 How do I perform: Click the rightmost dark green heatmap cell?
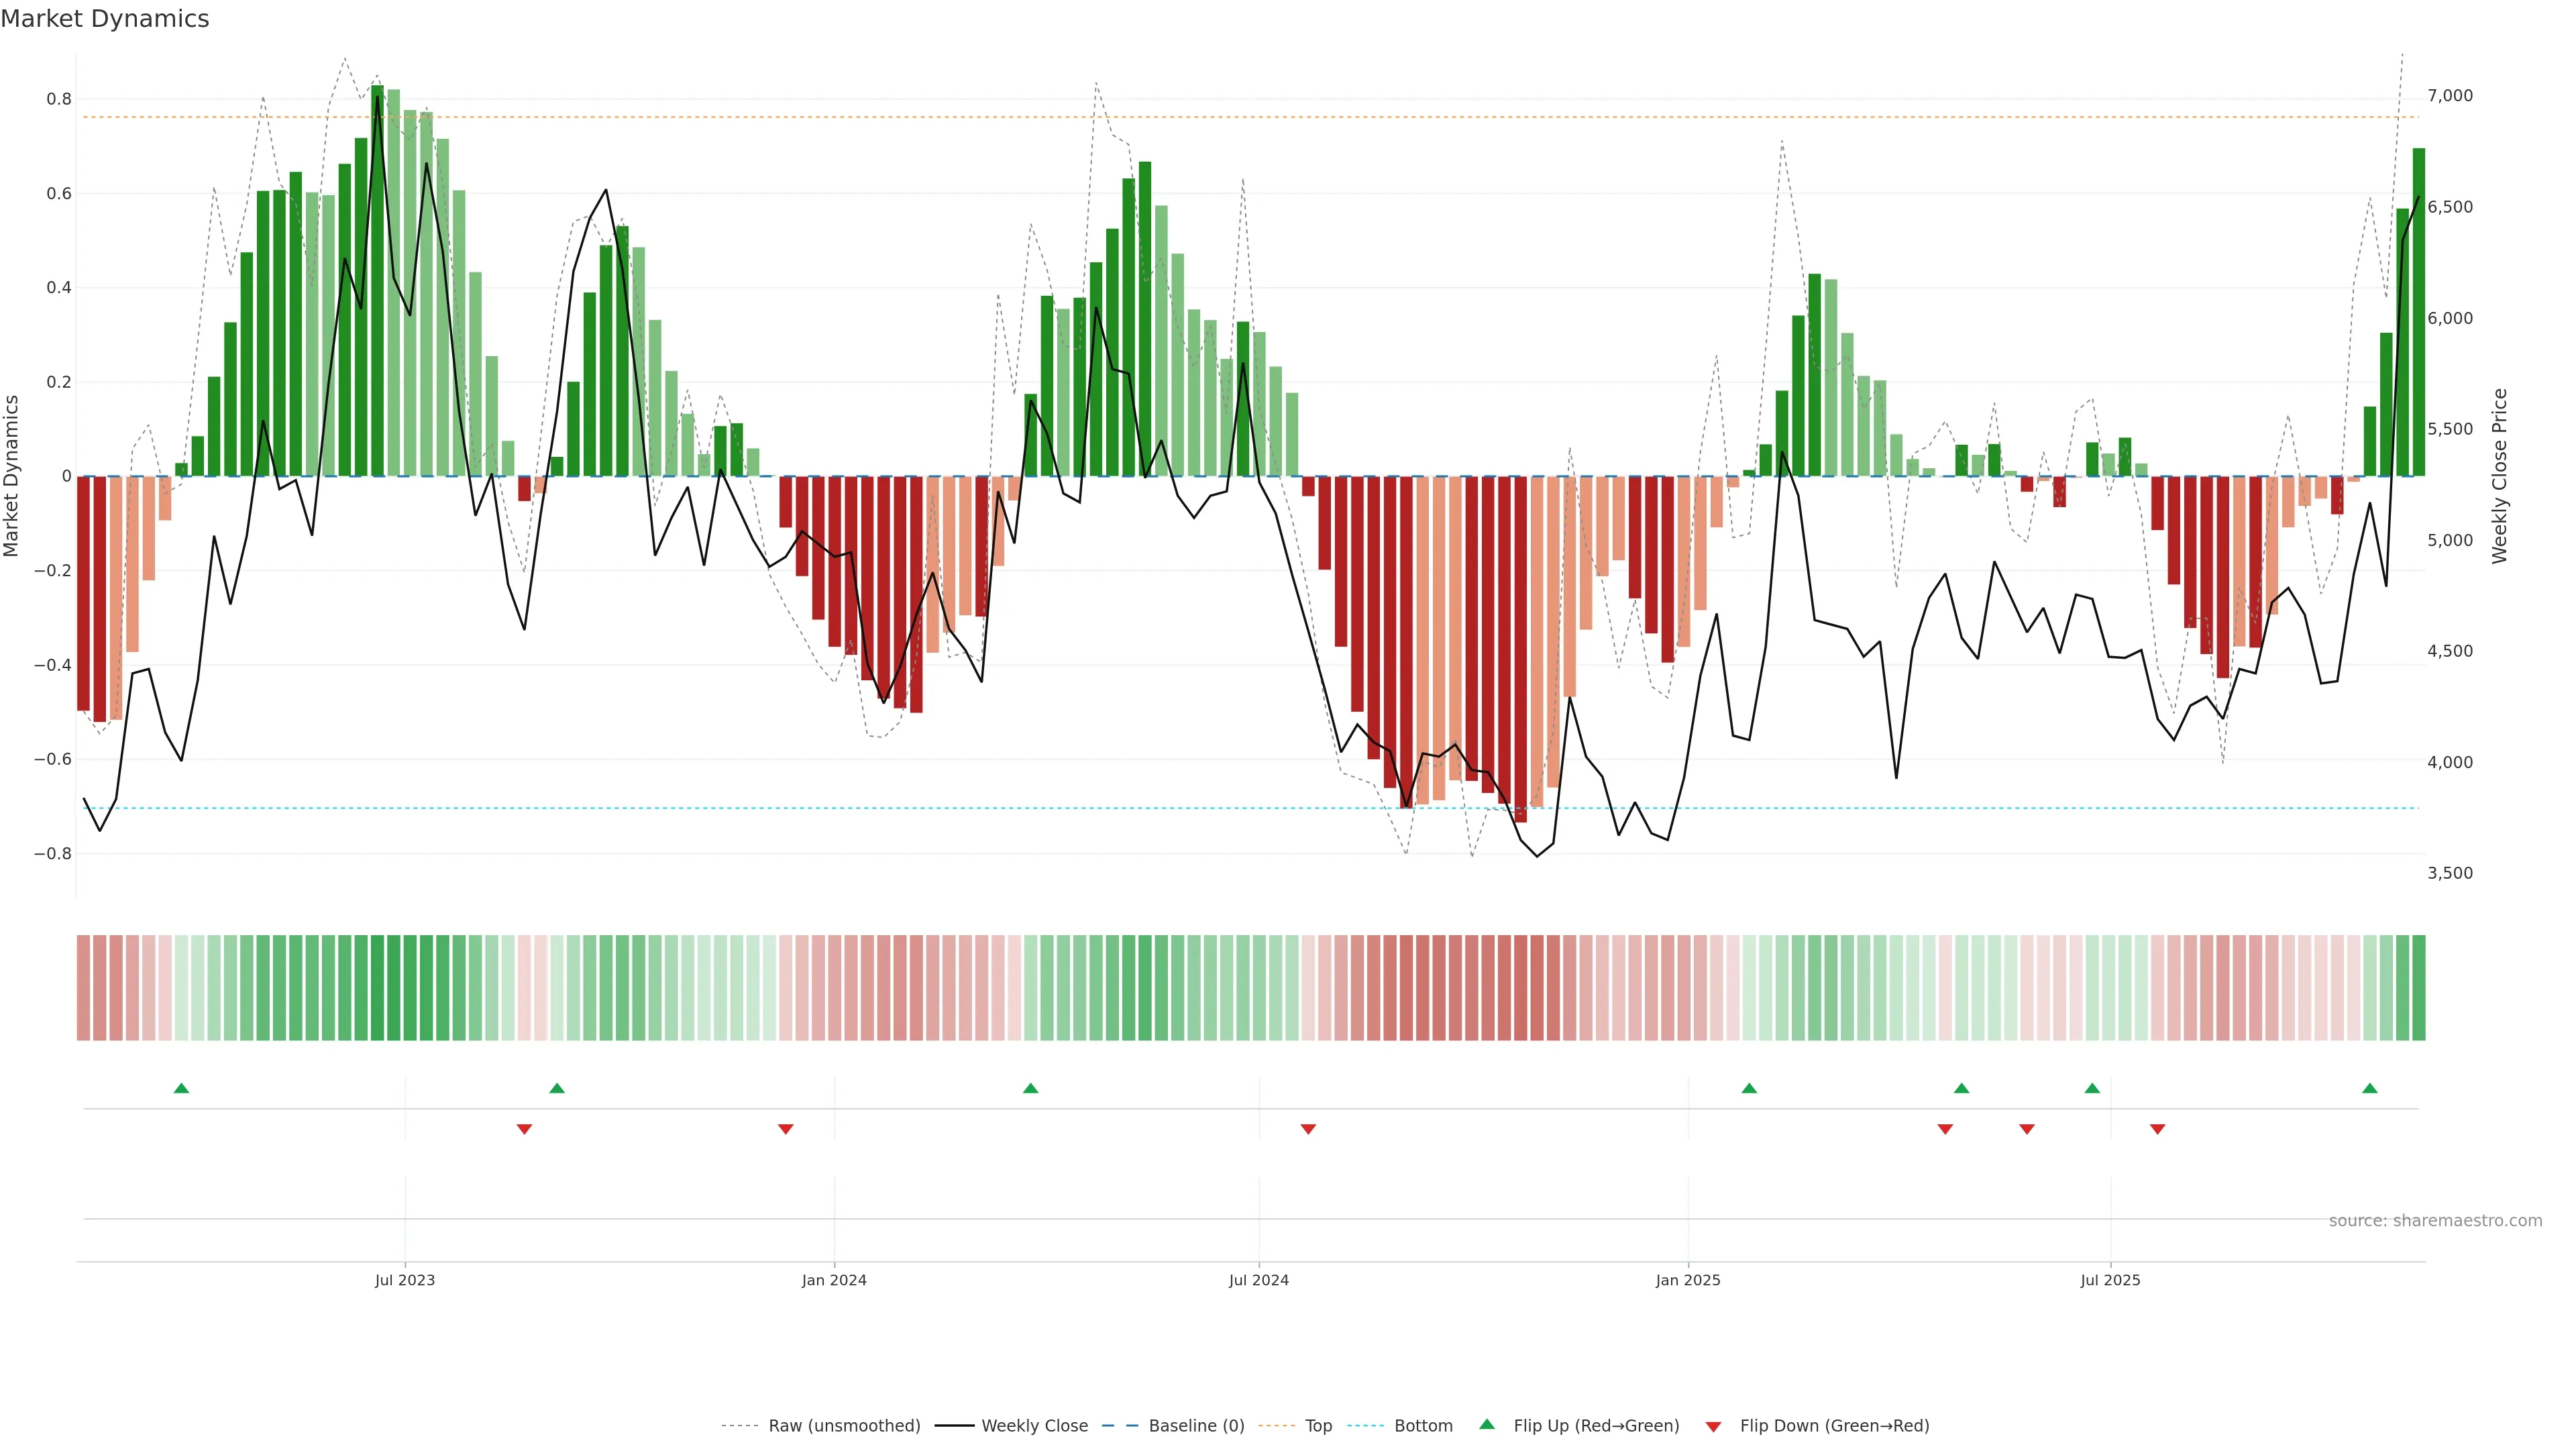point(2418,988)
